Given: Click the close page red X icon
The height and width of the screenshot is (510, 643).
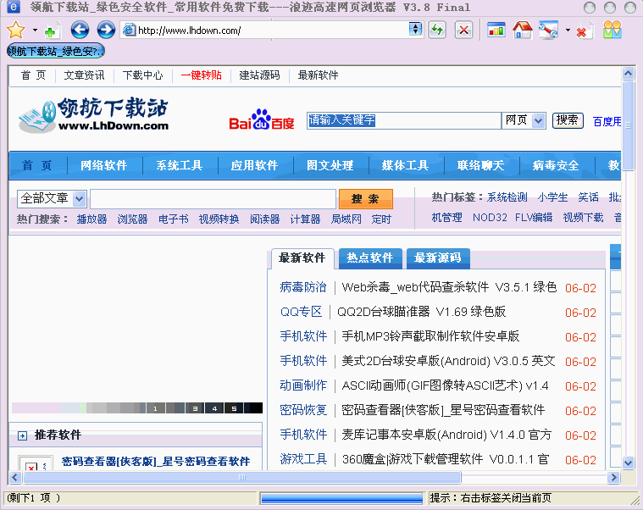Looking at the screenshot, I should [x=584, y=30].
